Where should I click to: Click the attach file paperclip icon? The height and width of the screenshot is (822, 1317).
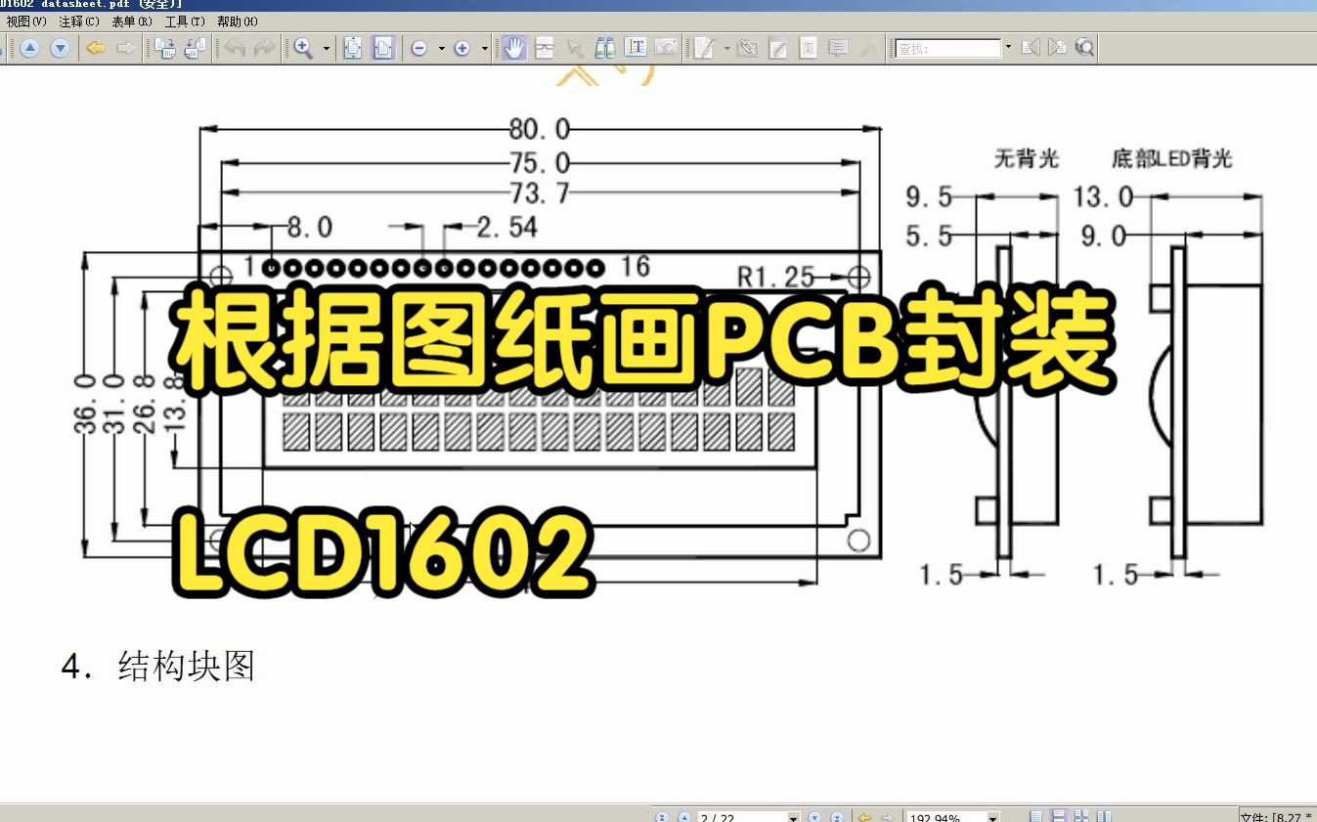748,48
